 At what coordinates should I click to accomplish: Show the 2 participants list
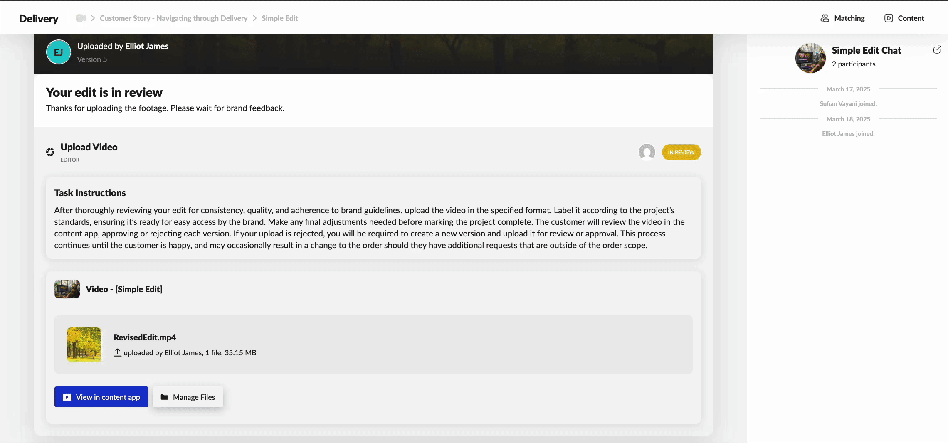click(x=853, y=64)
